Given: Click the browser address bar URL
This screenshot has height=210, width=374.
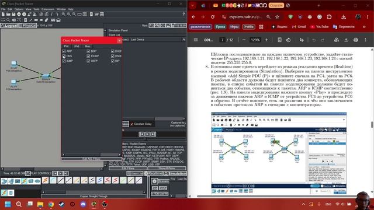Looking at the screenshot, I should [245, 17].
